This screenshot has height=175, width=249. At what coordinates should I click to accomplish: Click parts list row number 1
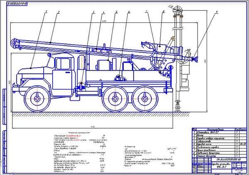coord(219,132)
